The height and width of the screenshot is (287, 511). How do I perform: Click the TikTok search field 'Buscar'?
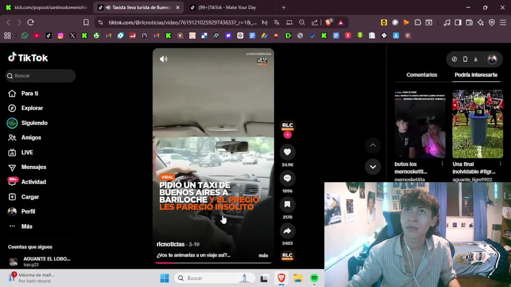40,76
